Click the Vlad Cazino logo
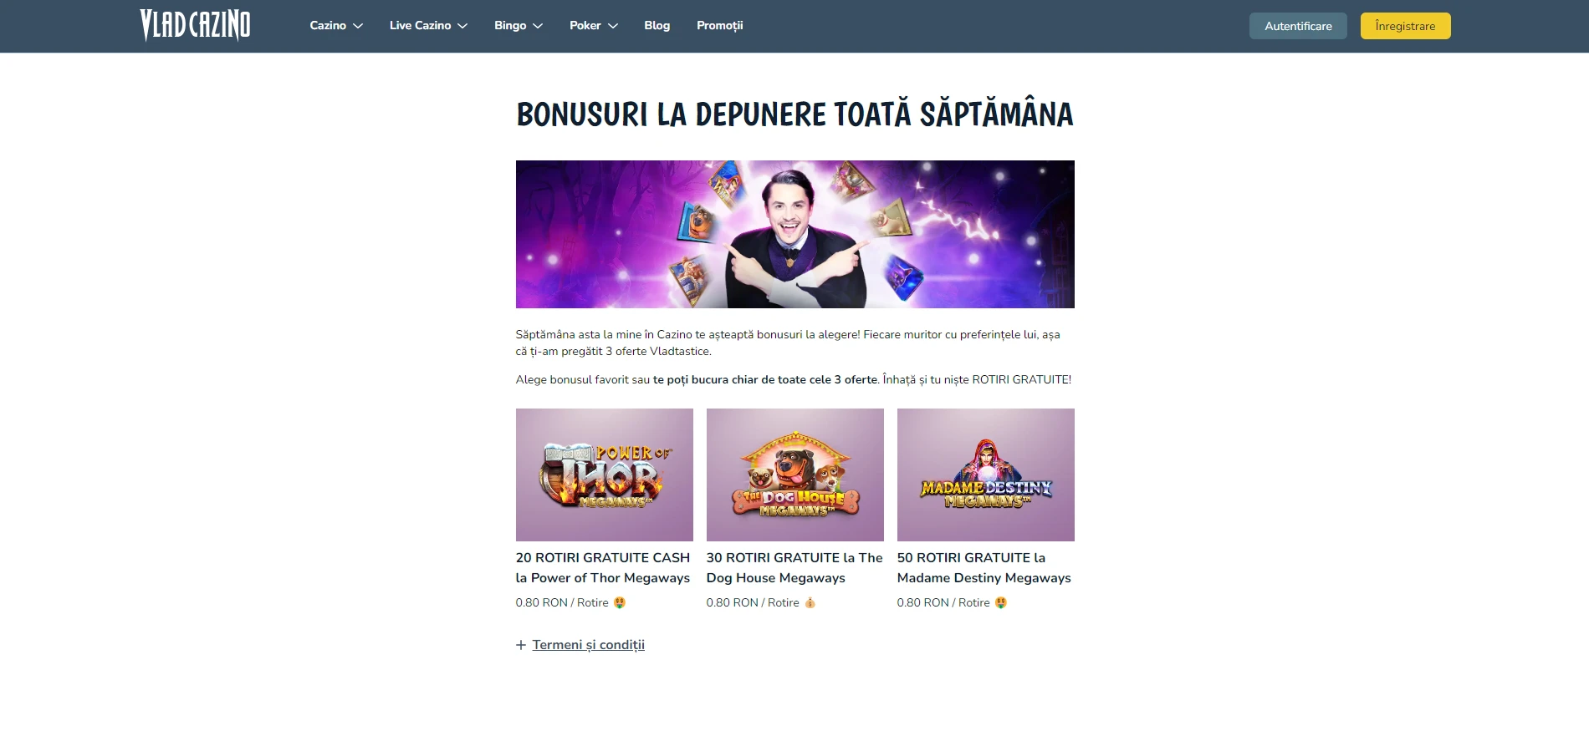The width and height of the screenshot is (1589, 731). [195, 25]
